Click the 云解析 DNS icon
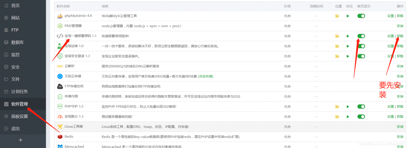Image resolution: width=407 pixels, height=148 pixels. [60, 66]
